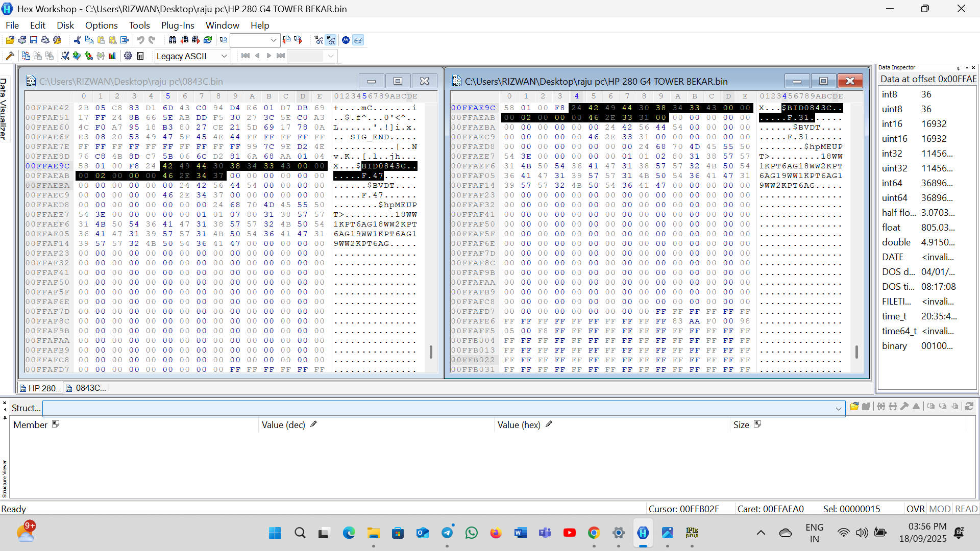Click the Character Distribution bar chart icon
Viewport: 980px width, 551px height.
pos(112,56)
